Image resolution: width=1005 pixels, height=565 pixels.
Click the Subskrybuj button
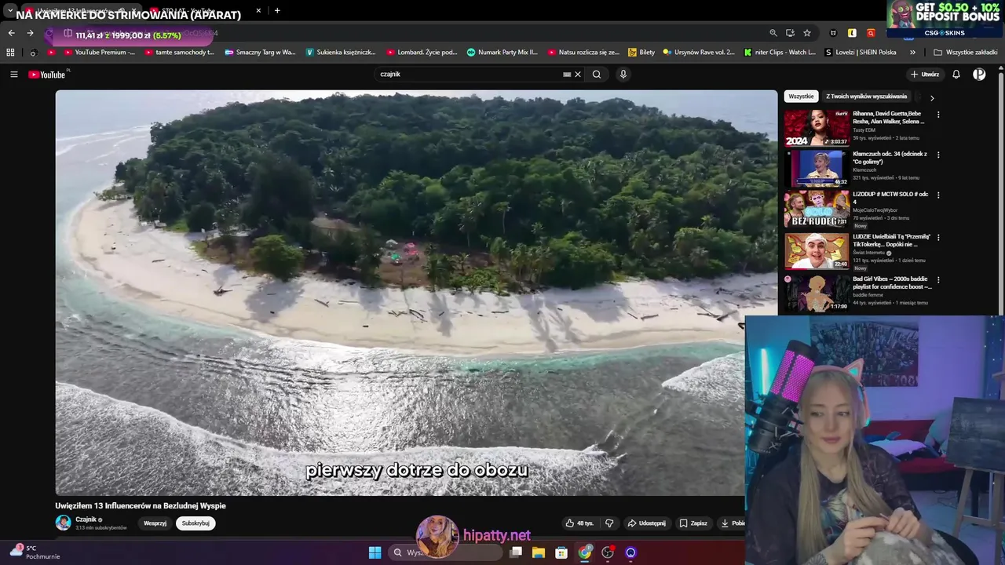pyautogui.click(x=196, y=523)
